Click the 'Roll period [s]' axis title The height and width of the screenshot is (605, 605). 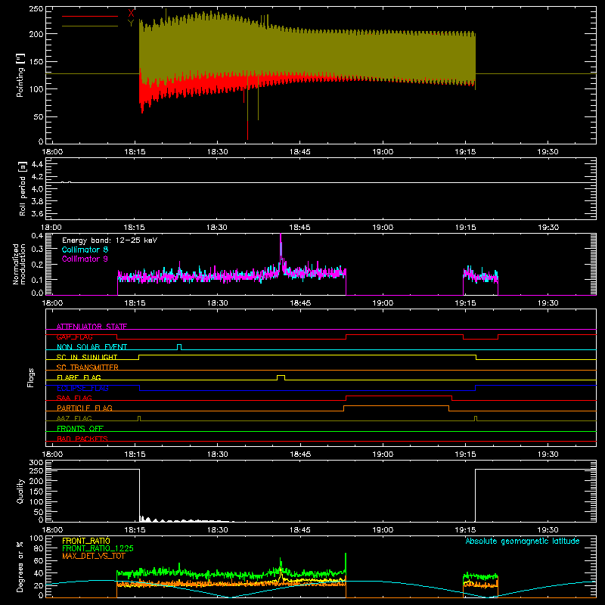(23, 188)
